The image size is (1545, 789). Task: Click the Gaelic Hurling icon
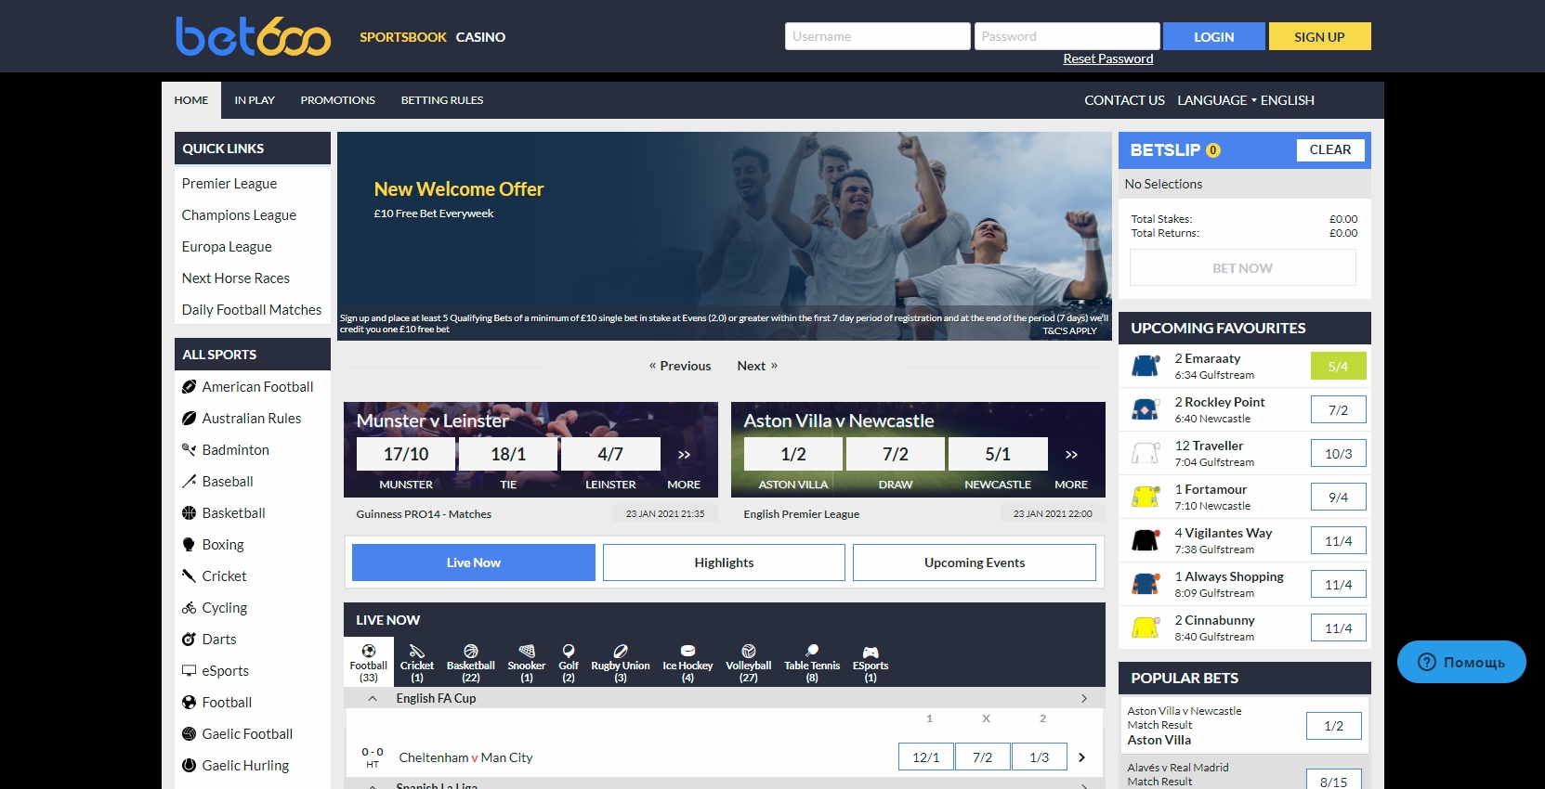(x=189, y=766)
